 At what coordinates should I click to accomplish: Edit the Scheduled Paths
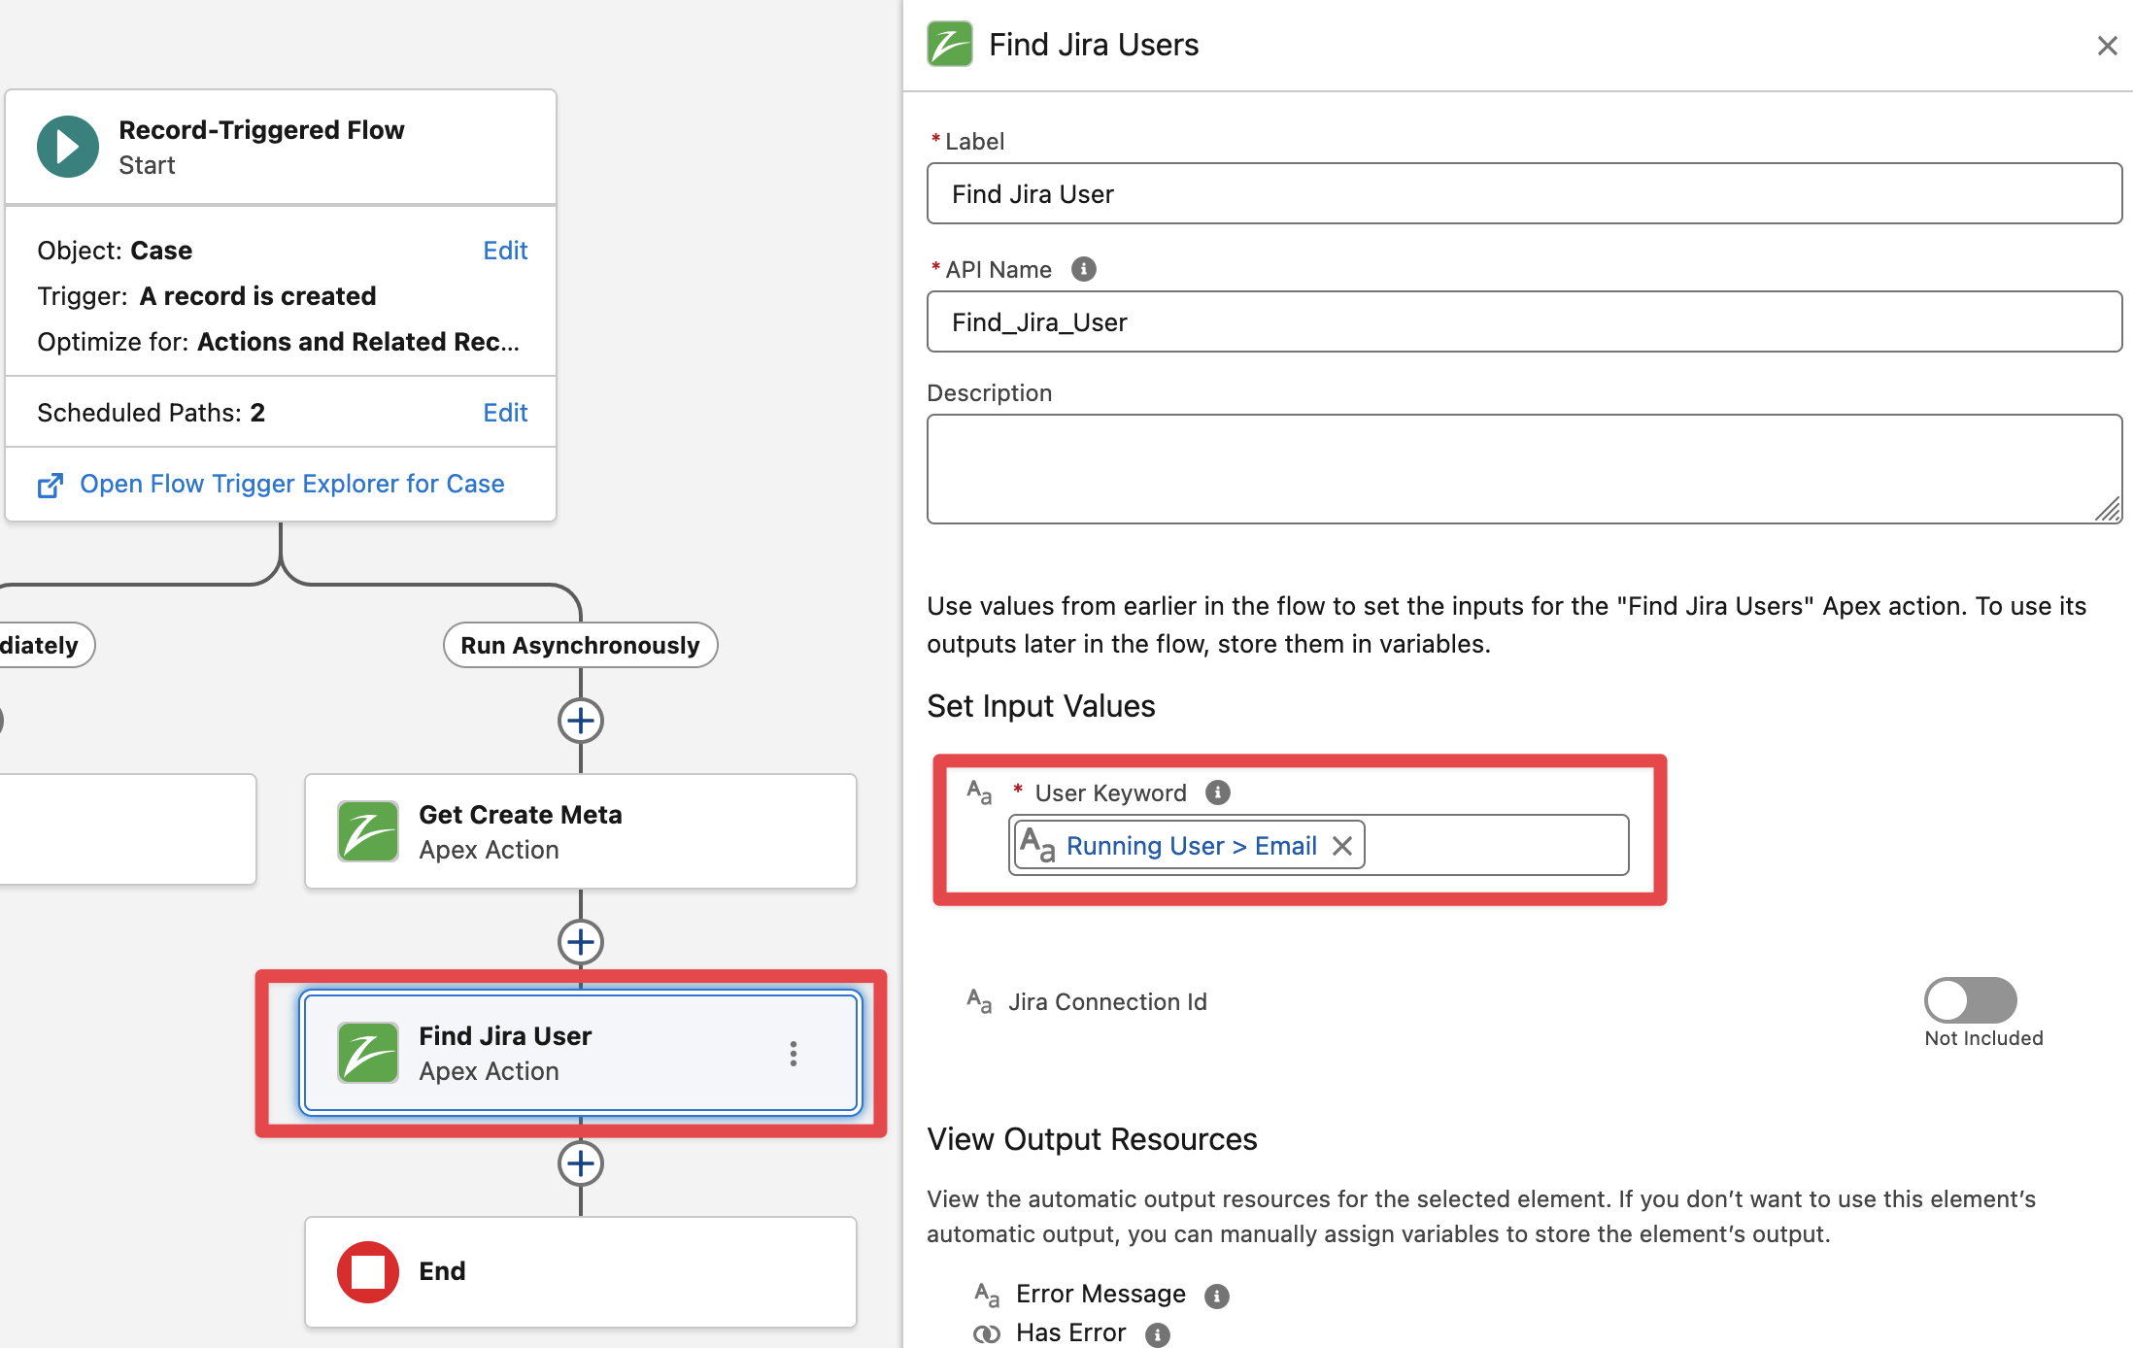coord(505,413)
